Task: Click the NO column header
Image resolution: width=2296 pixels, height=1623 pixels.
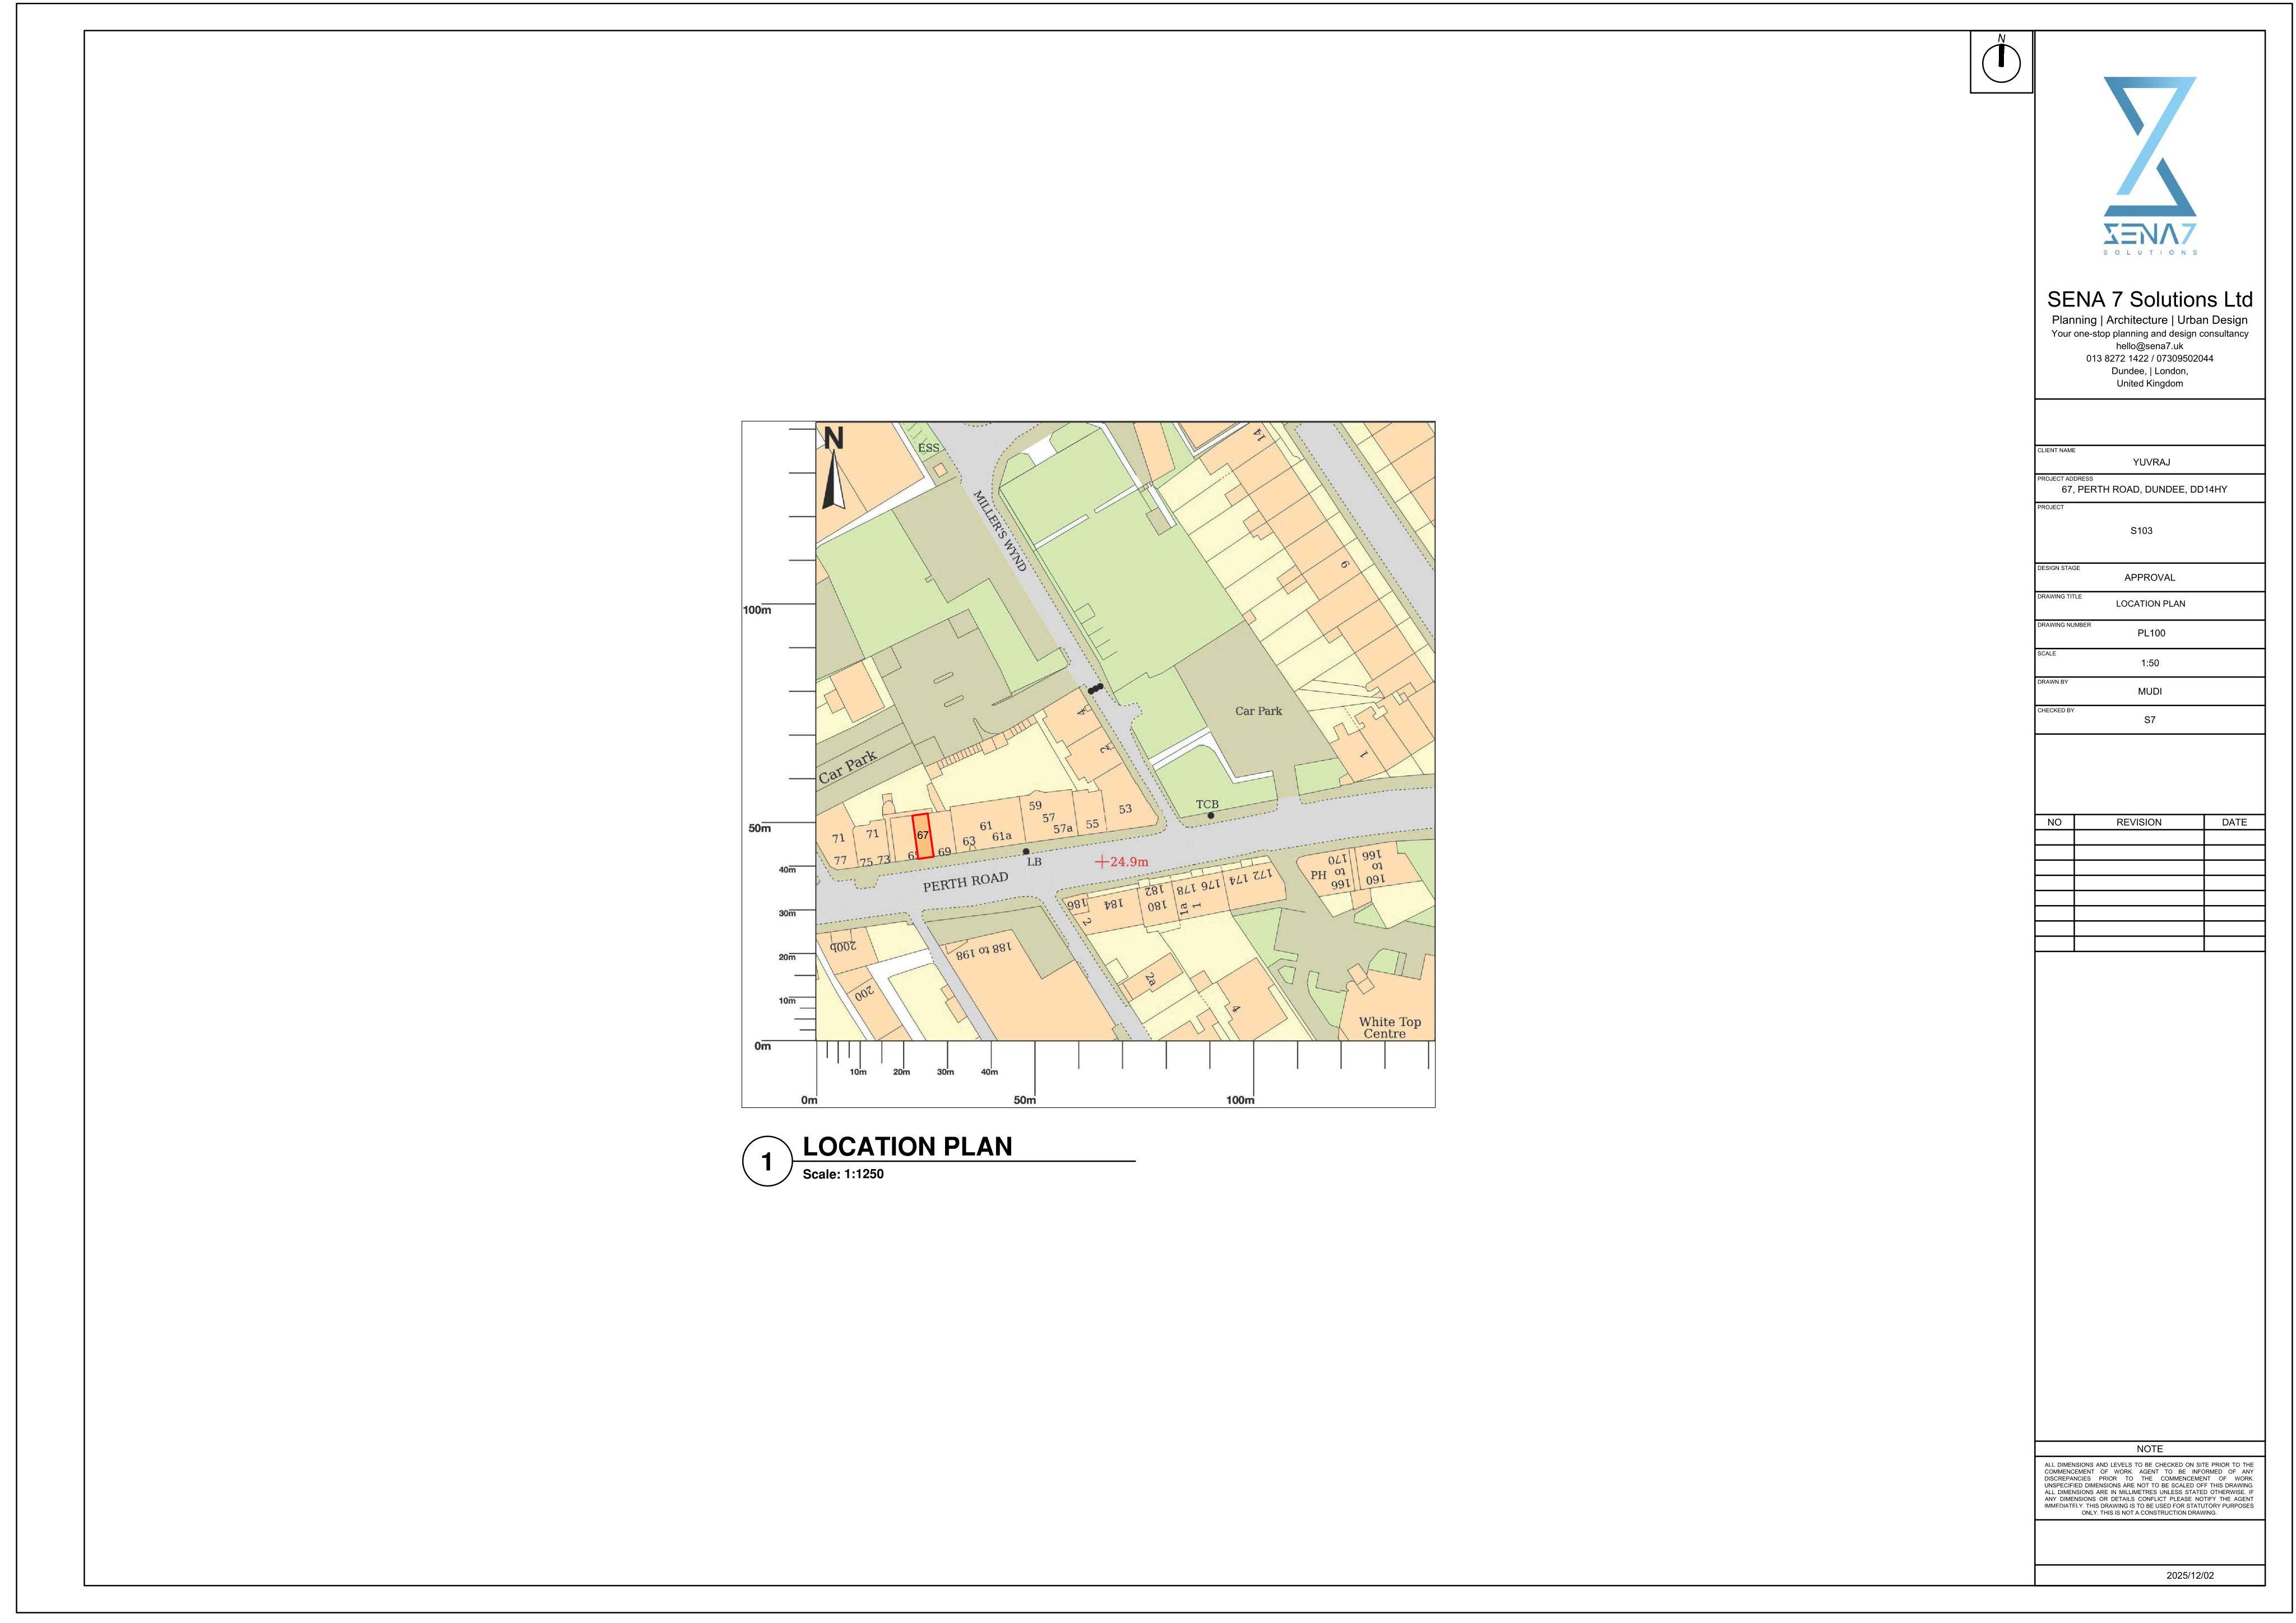Action: pyautogui.click(x=2054, y=822)
